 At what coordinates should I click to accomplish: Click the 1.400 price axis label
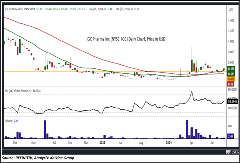point(231,21)
